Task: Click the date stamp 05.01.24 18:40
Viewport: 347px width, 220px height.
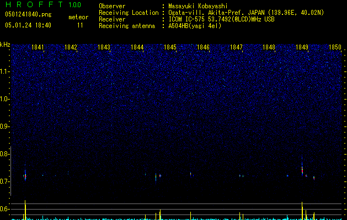Action: (x=28, y=25)
